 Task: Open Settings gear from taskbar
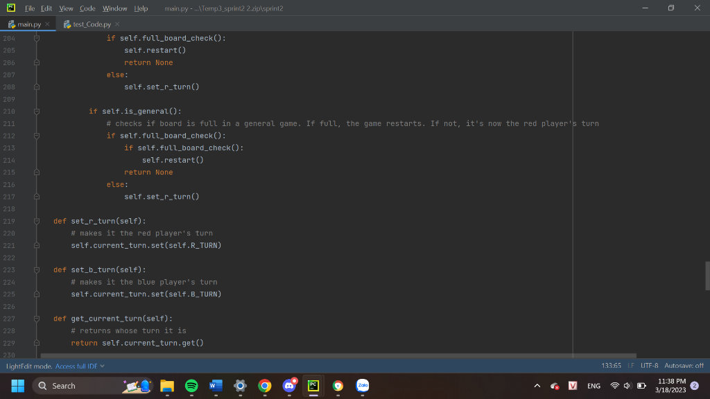[x=241, y=386]
